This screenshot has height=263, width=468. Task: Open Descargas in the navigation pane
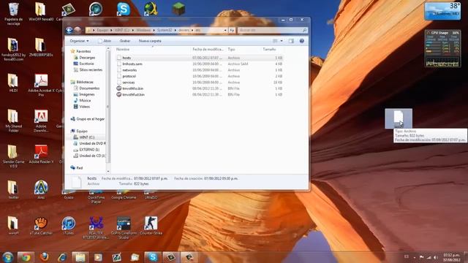87,58
